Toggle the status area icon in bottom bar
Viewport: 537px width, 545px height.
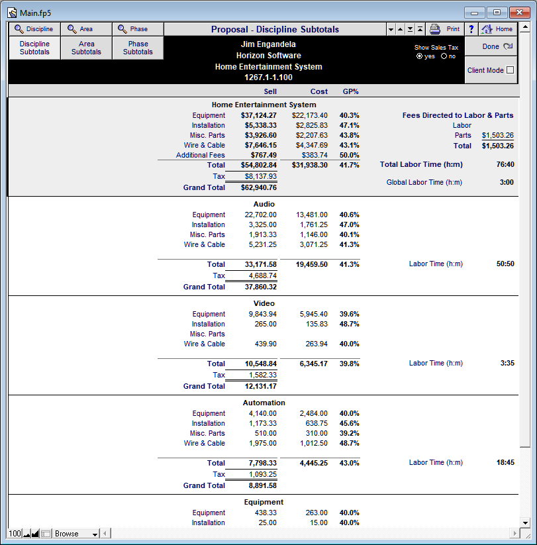pos(46,534)
